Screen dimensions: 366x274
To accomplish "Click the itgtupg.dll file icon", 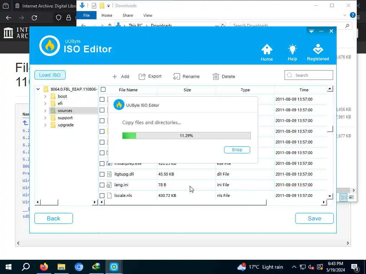I will [109, 174].
